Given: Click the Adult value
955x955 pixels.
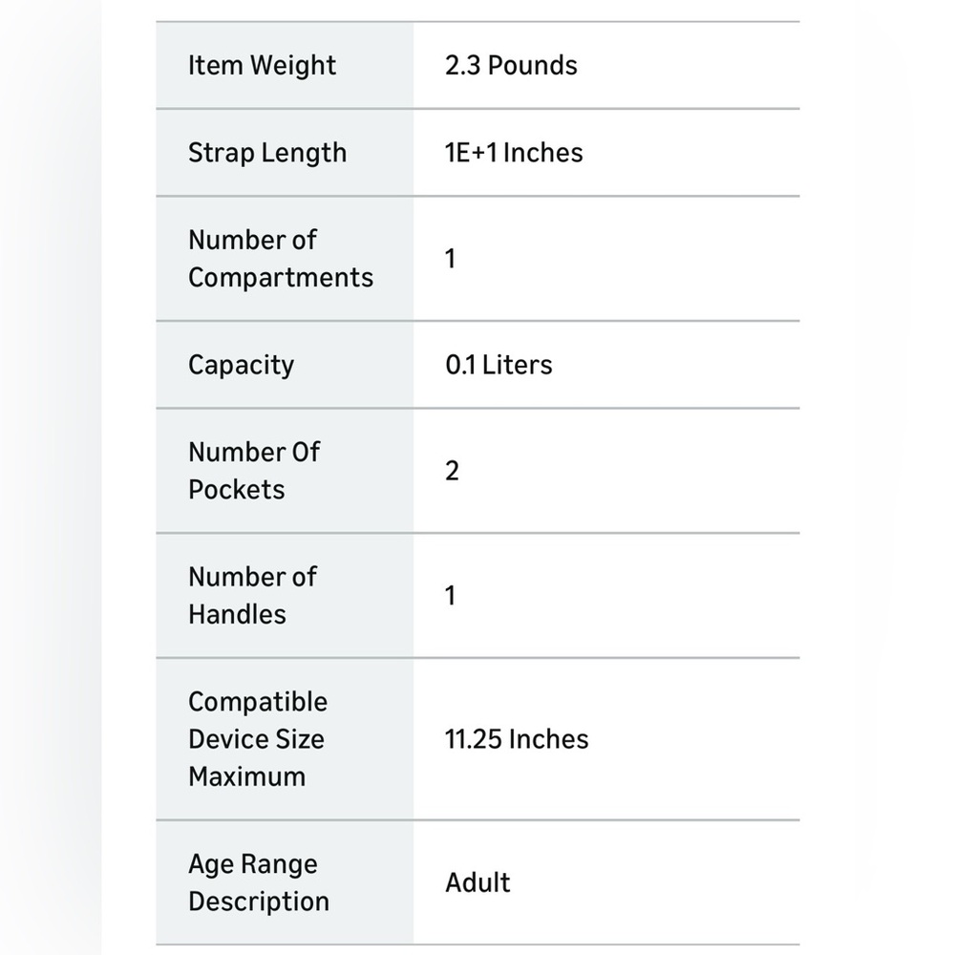Looking at the screenshot, I should point(478,883).
